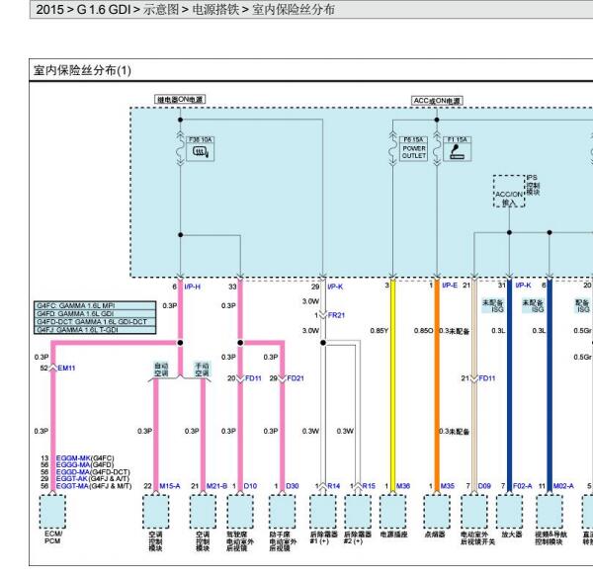Open the EGGM-MK connector link
Image resolution: width=593 pixels, height=576 pixels.
tap(73, 458)
